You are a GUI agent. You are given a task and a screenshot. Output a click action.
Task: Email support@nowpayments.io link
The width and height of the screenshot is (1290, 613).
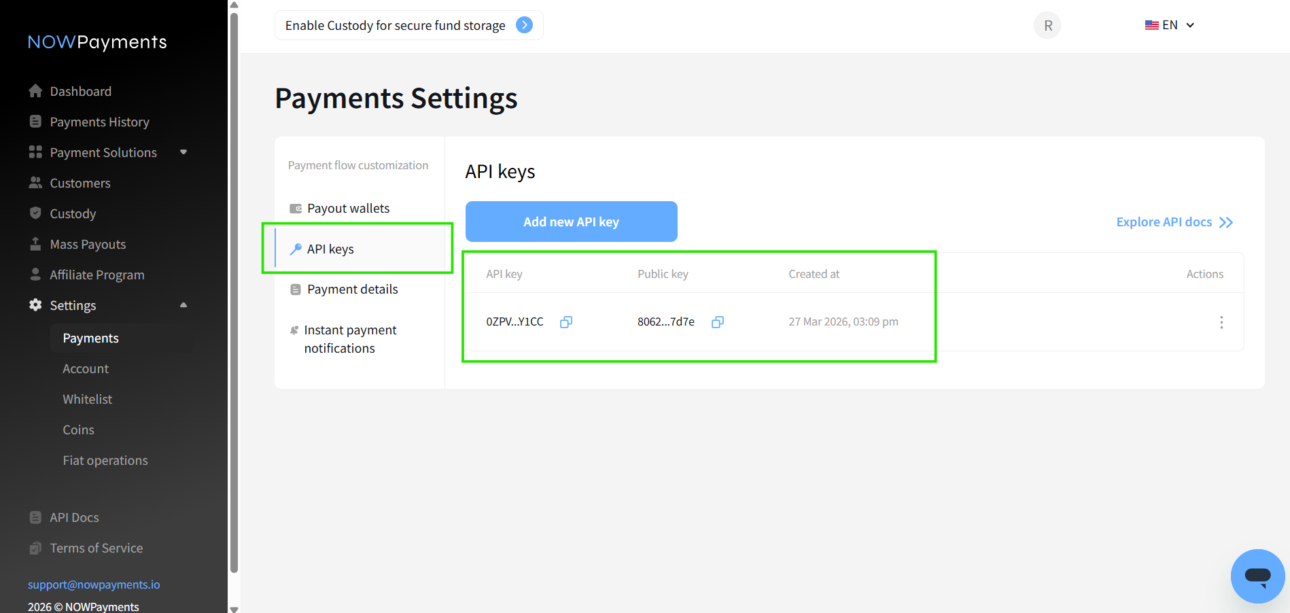pyautogui.click(x=94, y=584)
